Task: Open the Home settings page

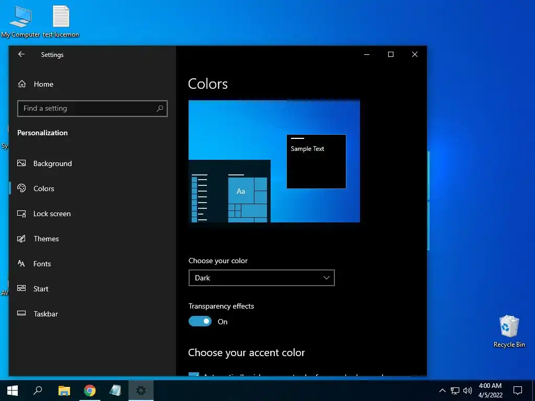Action: (43, 84)
